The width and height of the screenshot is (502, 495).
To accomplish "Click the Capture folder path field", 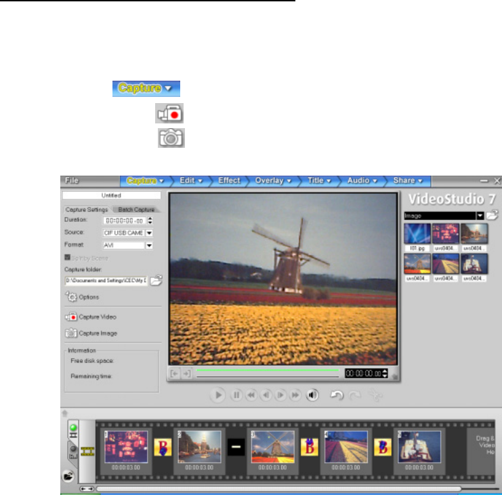I will (106, 281).
